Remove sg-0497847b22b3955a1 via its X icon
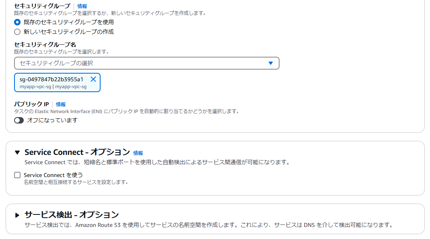Viewport: 430px width, 239px height. (x=93, y=79)
